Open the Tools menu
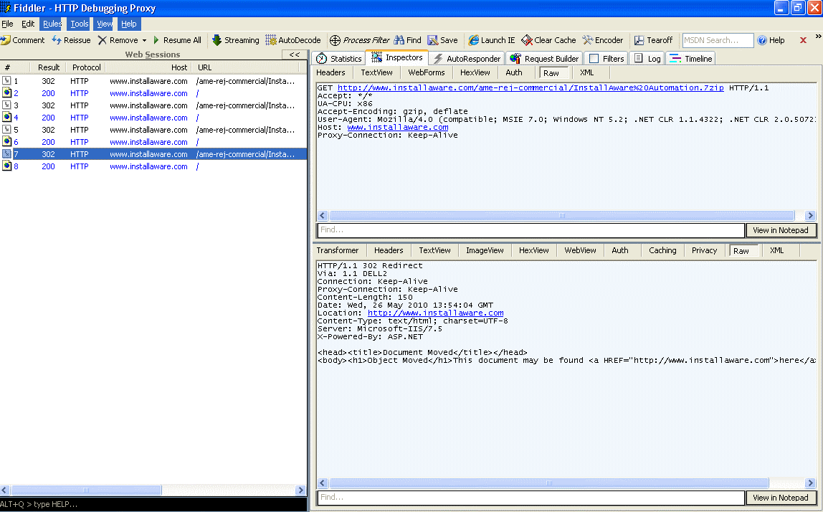 (x=80, y=24)
